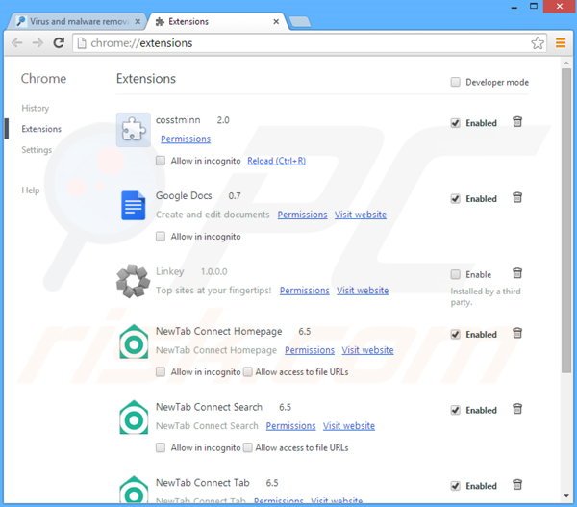Image resolution: width=577 pixels, height=507 pixels.
Task: Enable Developer mode checkbox
Action: [455, 82]
